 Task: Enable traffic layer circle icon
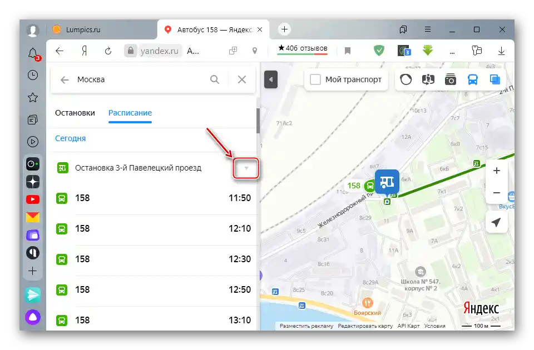tap(406, 79)
